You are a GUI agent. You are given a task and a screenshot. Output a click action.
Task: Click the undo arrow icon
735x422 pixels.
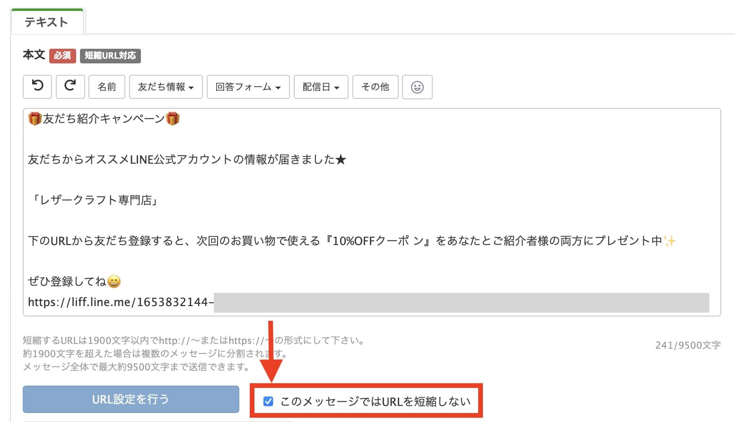click(37, 87)
